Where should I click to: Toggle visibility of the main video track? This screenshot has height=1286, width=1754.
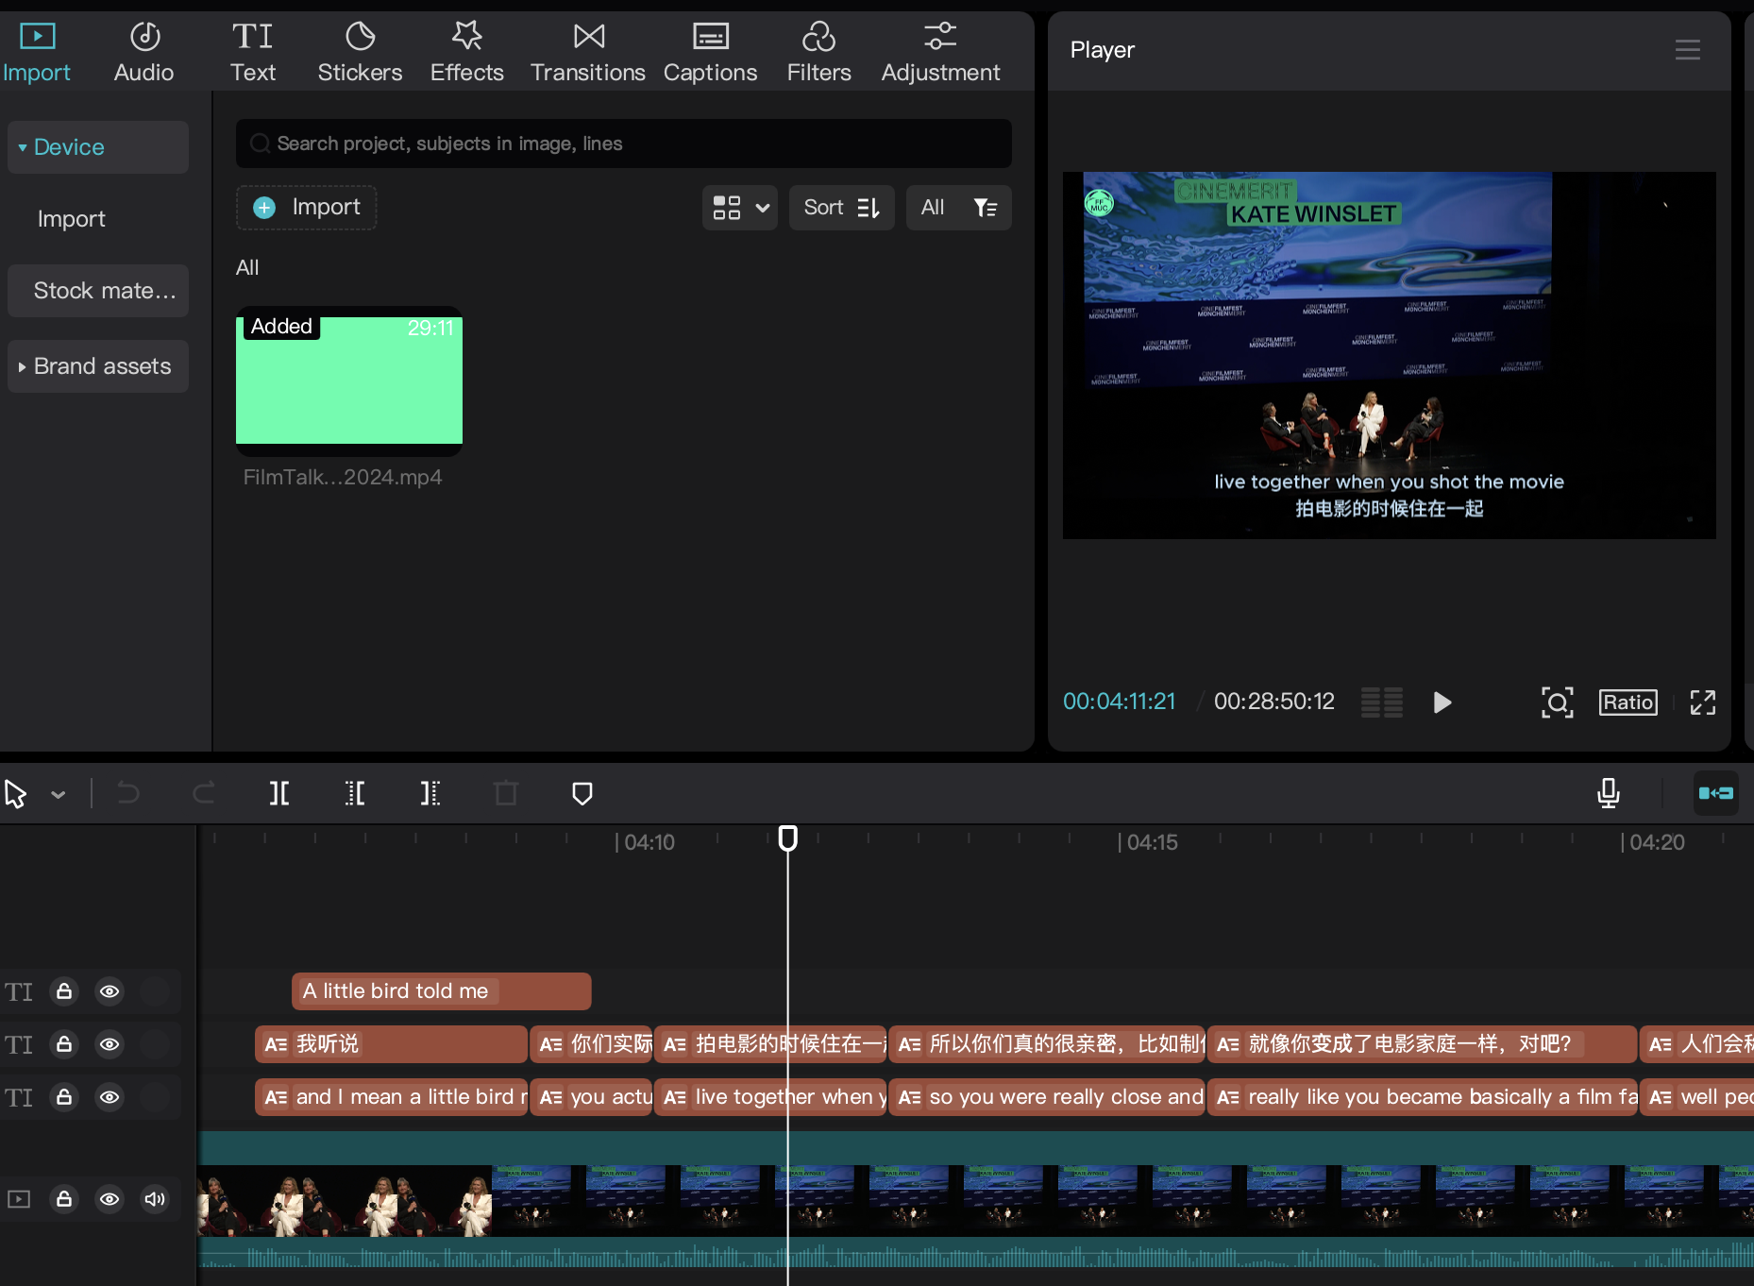pyautogui.click(x=110, y=1199)
